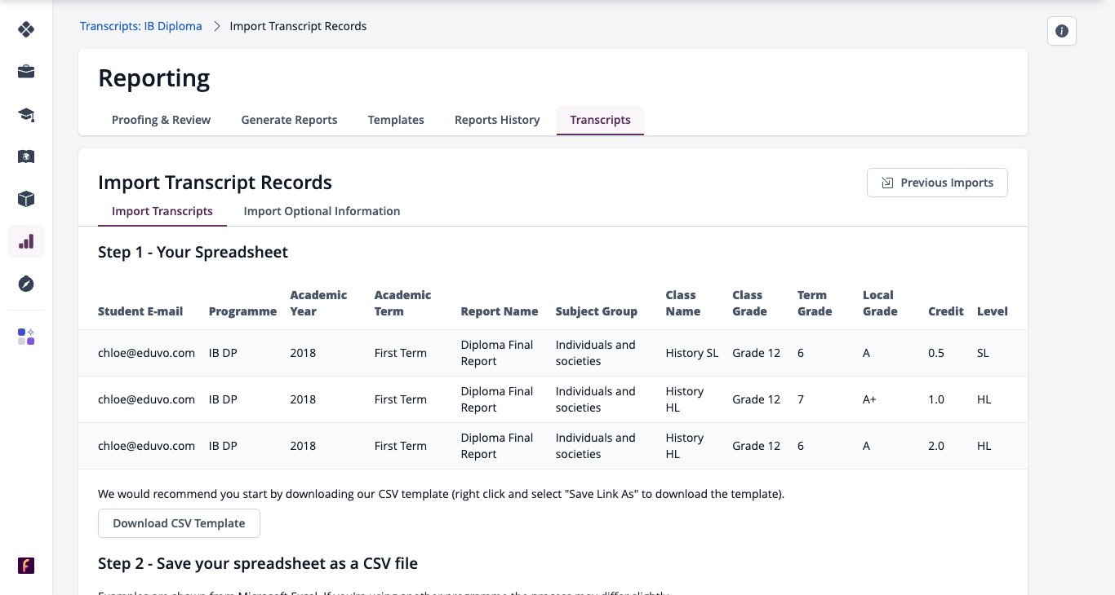
Task: Go to the Templates tab
Action: 396,120
